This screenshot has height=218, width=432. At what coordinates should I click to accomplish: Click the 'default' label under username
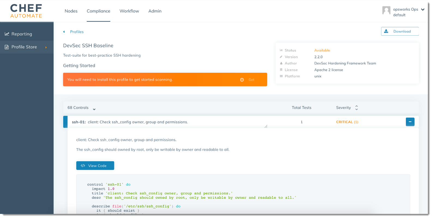coord(399,15)
